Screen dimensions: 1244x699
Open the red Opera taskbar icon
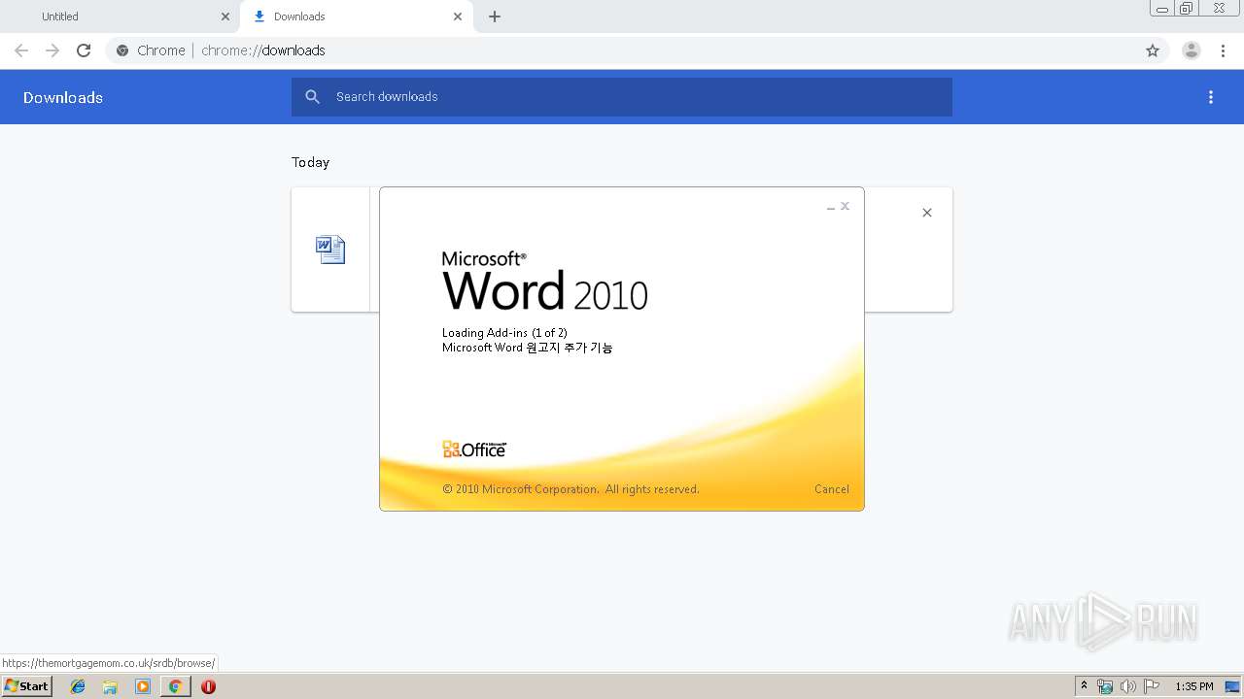point(208,686)
